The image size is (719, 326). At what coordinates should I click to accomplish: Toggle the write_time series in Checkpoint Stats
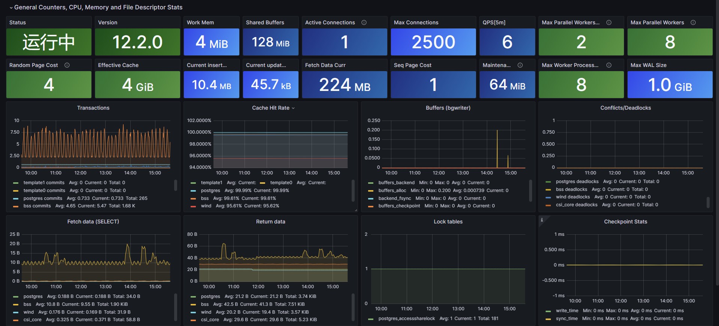(567, 311)
